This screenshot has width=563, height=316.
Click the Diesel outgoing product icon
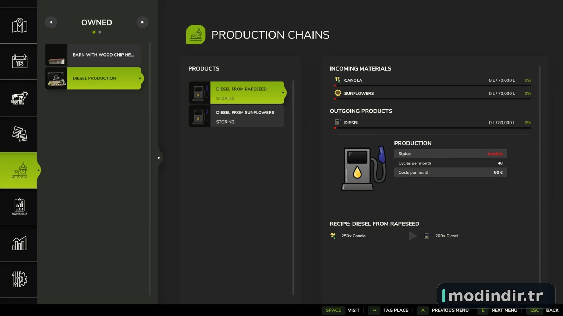click(x=337, y=122)
